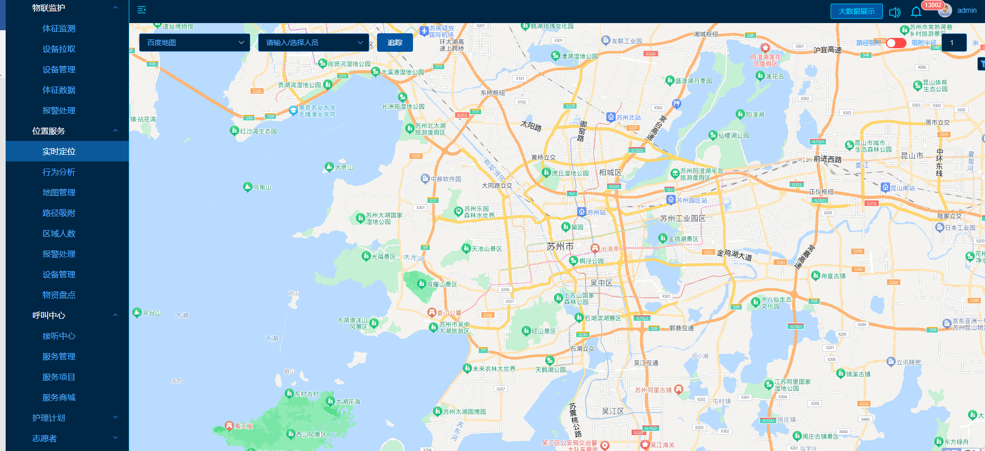Click the 穹窿山景区 marker
This screenshot has width=985, height=451.
pyautogui.click(x=422, y=283)
